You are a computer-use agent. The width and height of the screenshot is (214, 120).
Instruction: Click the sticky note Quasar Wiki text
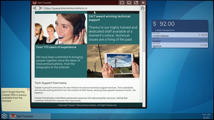pos(14,96)
